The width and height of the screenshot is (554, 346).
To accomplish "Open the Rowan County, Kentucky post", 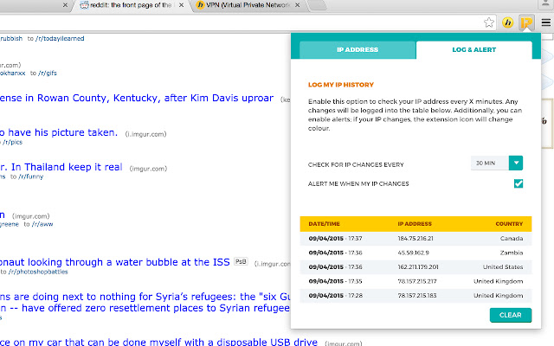I will (x=138, y=97).
